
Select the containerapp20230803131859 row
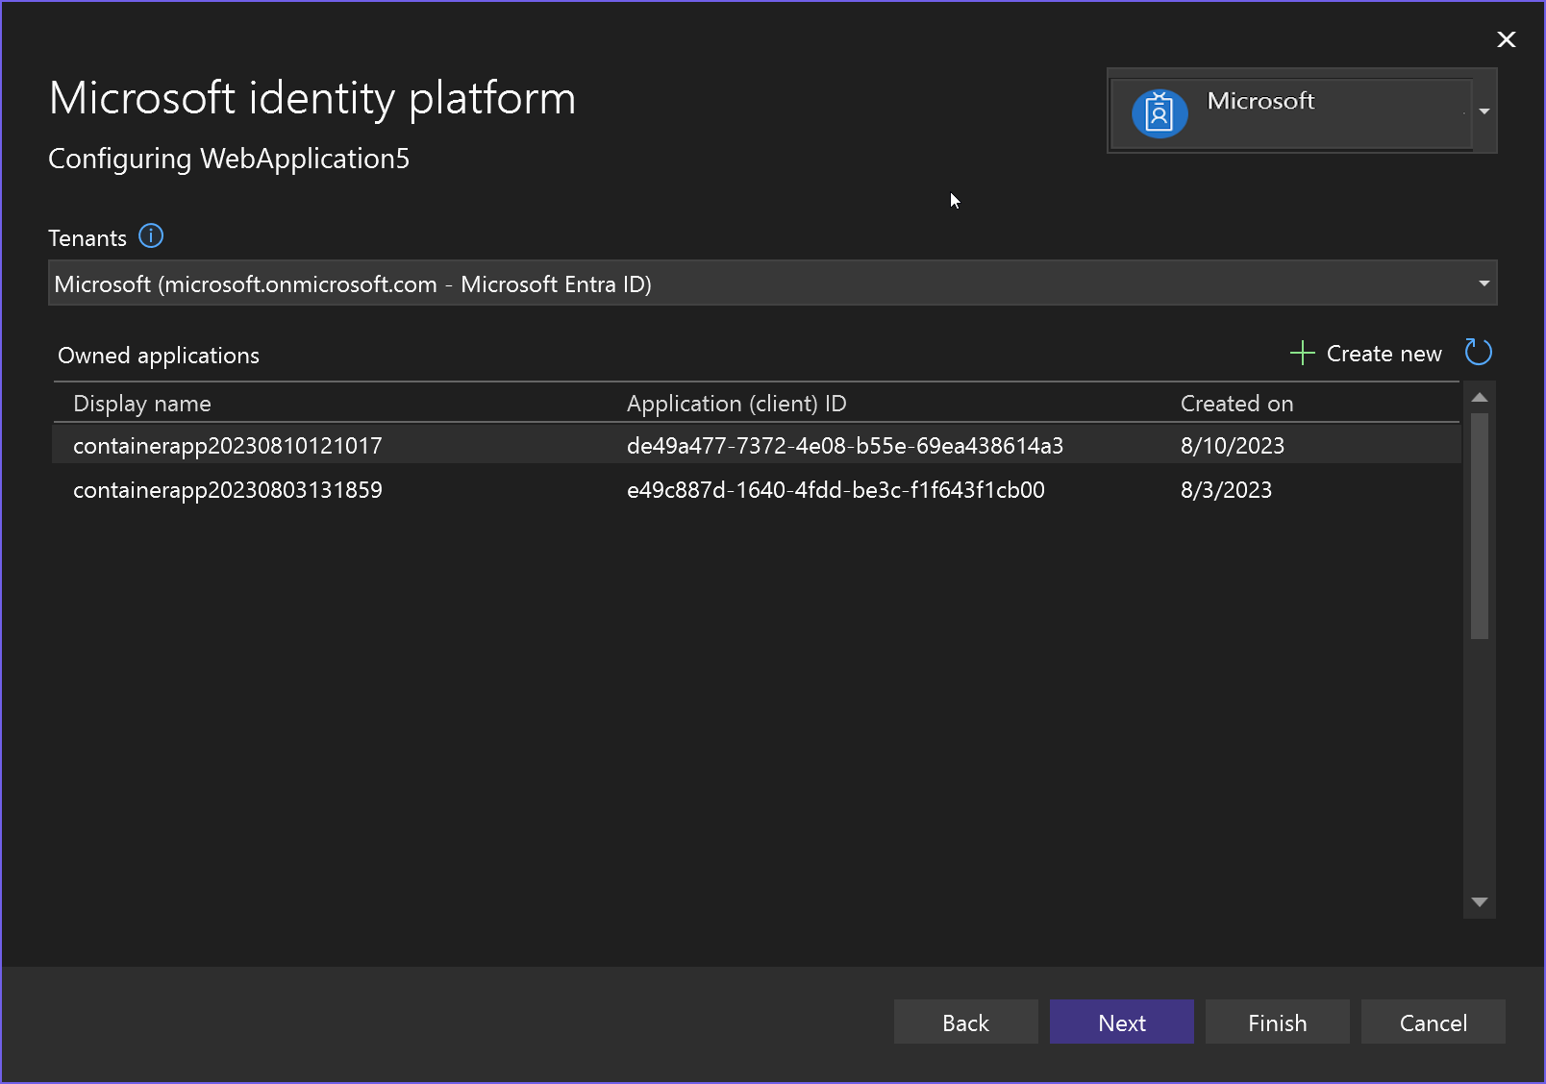(x=757, y=489)
